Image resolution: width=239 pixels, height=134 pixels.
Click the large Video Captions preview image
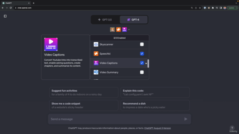51,44
